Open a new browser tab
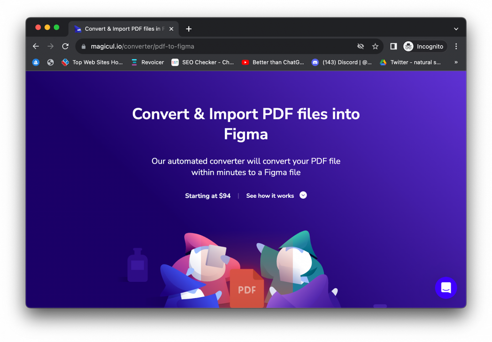Viewport: 492px width, 342px height. tap(189, 29)
